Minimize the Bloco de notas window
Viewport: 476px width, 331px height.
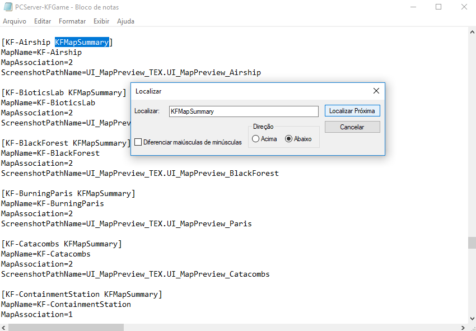pos(413,7)
